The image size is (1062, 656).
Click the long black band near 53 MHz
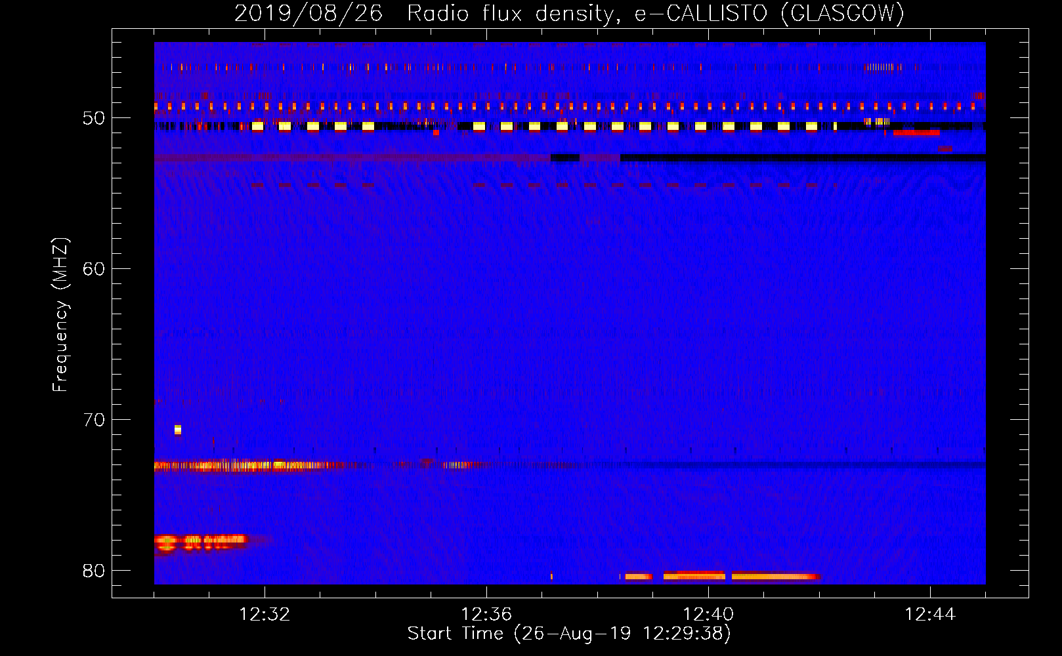803,157
